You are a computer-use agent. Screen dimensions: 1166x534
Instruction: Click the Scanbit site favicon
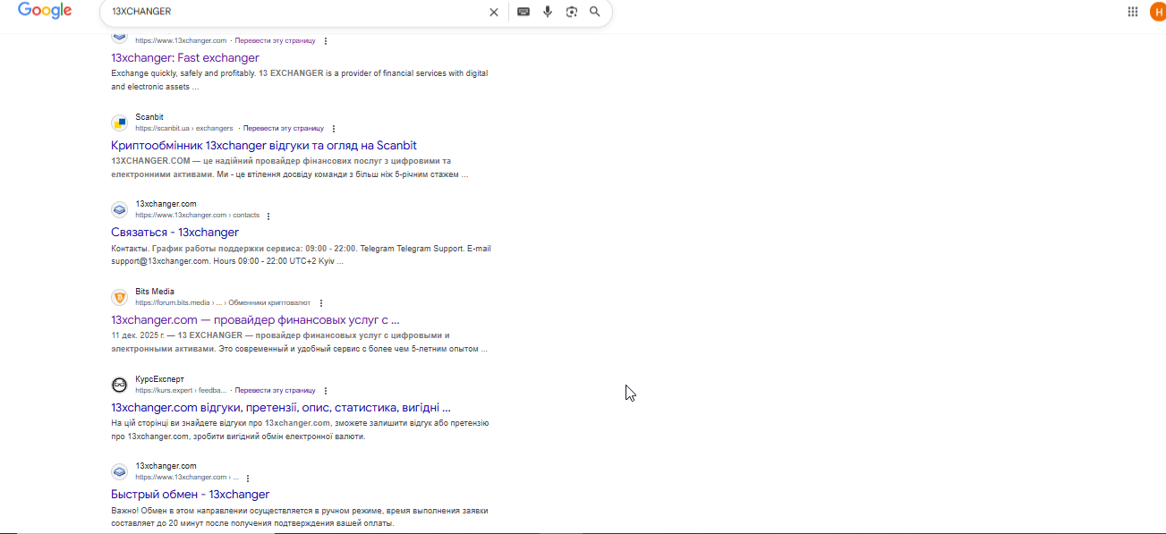pos(120,123)
